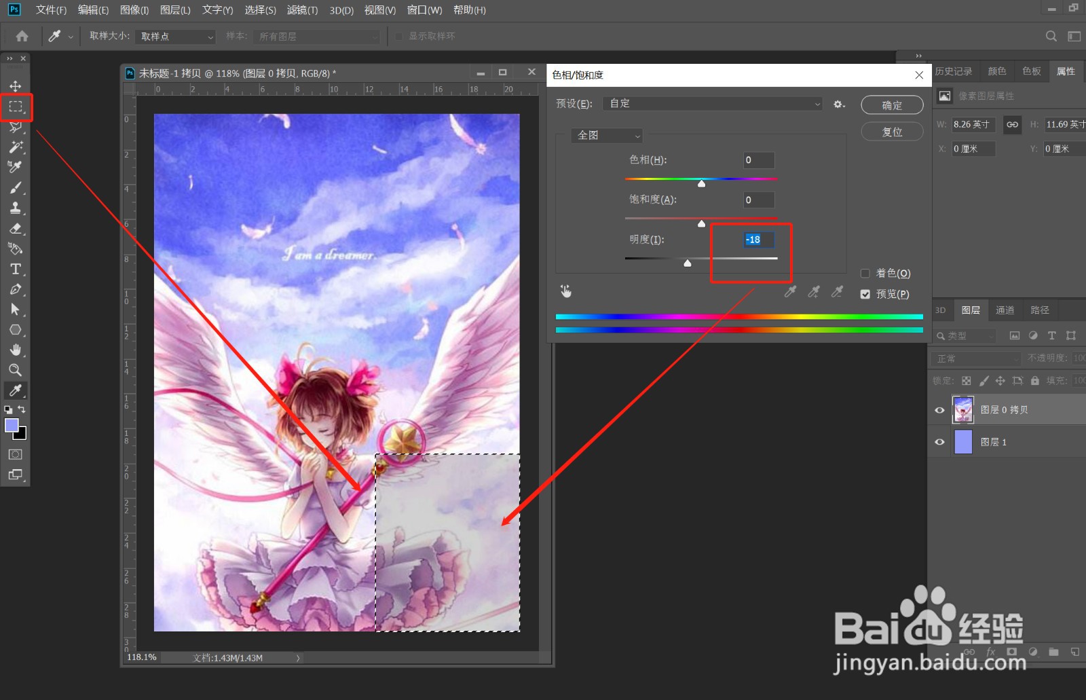The height and width of the screenshot is (700, 1086).
Task: Toggle adjustment layer filter icon
Action: click(x=1033, y=335)
